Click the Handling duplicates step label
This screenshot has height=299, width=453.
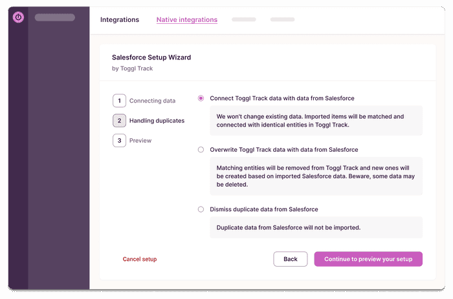pos(157,121)
